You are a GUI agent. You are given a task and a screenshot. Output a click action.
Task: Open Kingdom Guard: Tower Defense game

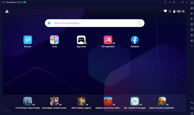108,101
